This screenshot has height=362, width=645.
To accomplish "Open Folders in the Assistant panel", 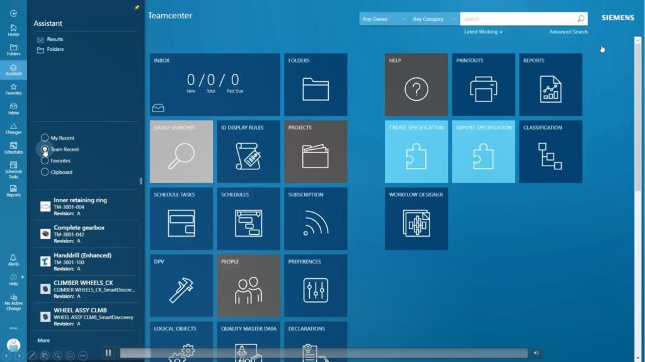I will pyautogui.click(x=50, y=49).
